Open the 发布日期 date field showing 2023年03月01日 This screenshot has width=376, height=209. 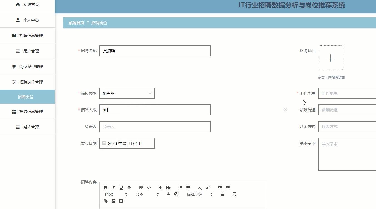pyautogui.click(x=127, y=143)
